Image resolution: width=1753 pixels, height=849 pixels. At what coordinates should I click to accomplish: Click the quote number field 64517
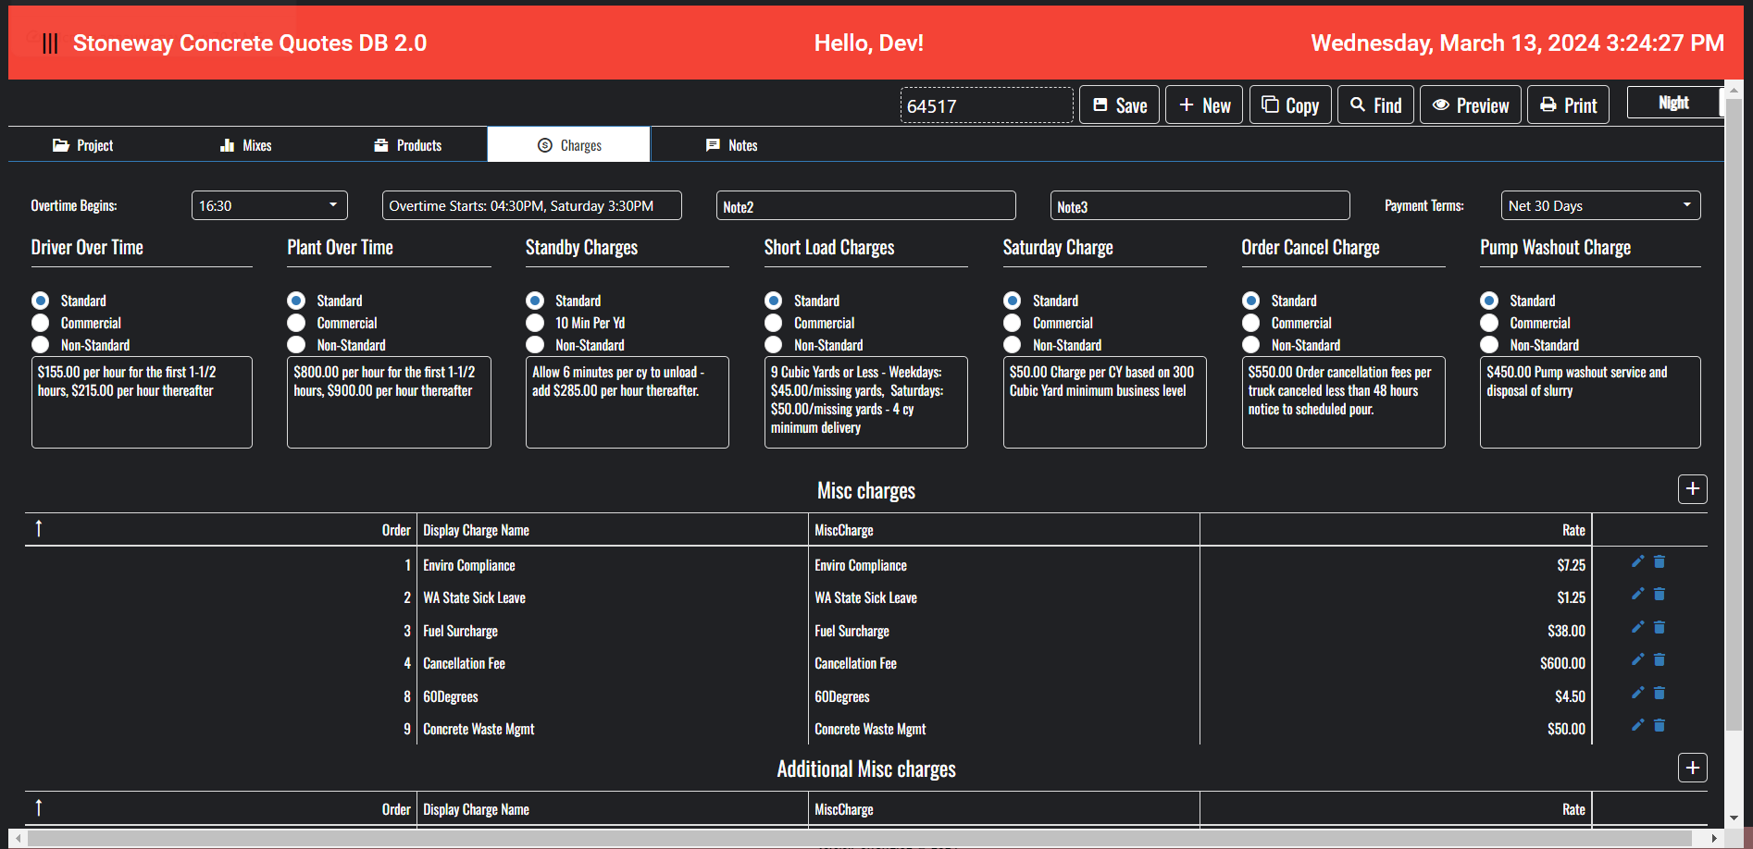(x=987, y=105)
